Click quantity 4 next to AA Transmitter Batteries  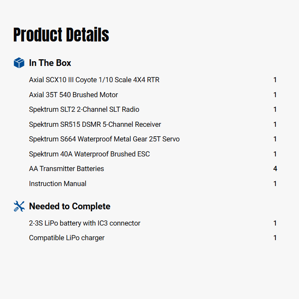275,169
